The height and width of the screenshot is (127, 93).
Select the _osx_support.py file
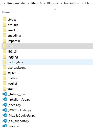point(47,121)
